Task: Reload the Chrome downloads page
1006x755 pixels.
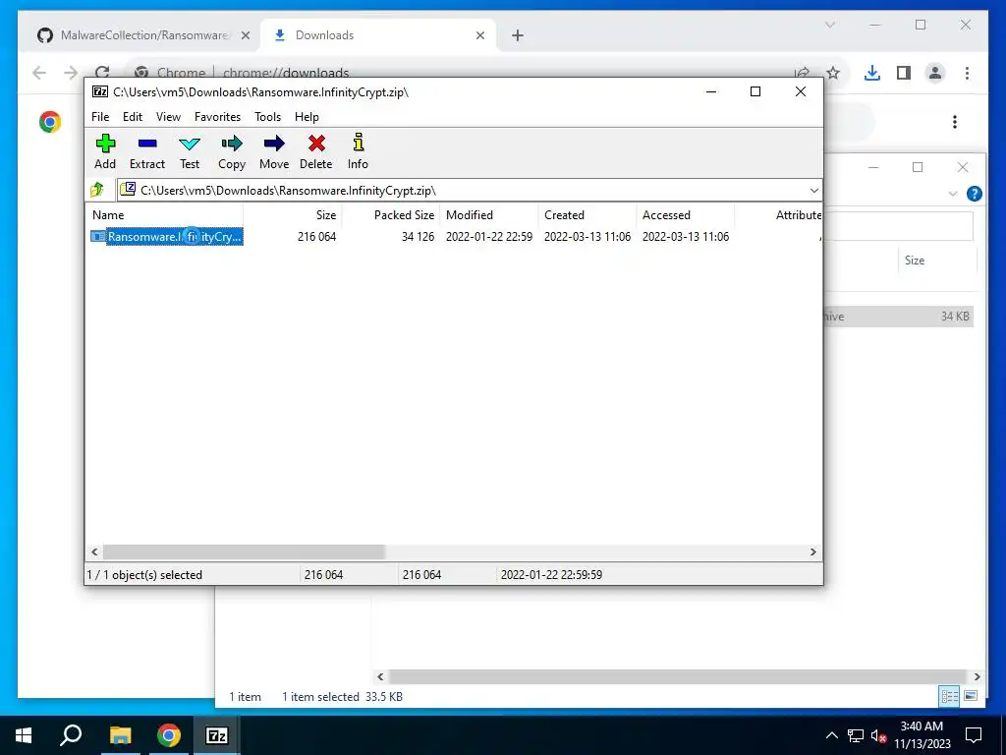Action: (x=102, y=71)
